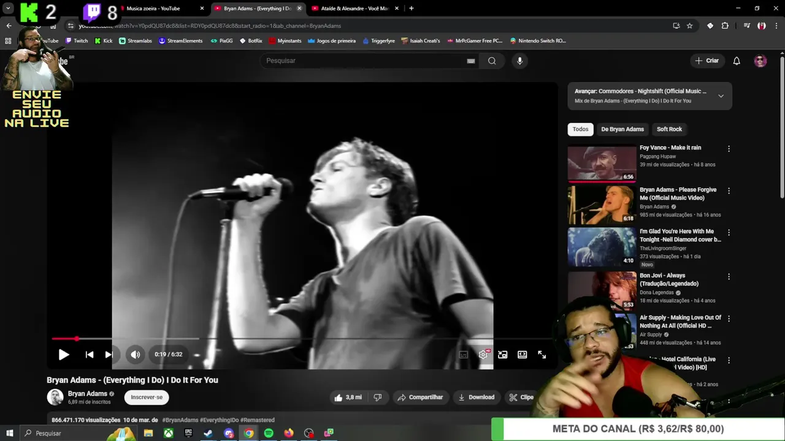Screen dimensions: 785x441
Task: Open options for Bon Jovi - Always video
Action: 729,277
